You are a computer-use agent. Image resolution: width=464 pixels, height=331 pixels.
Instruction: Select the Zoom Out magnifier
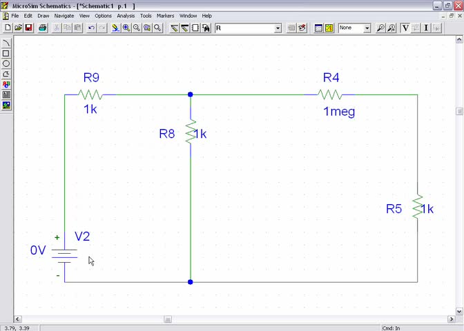137,28
